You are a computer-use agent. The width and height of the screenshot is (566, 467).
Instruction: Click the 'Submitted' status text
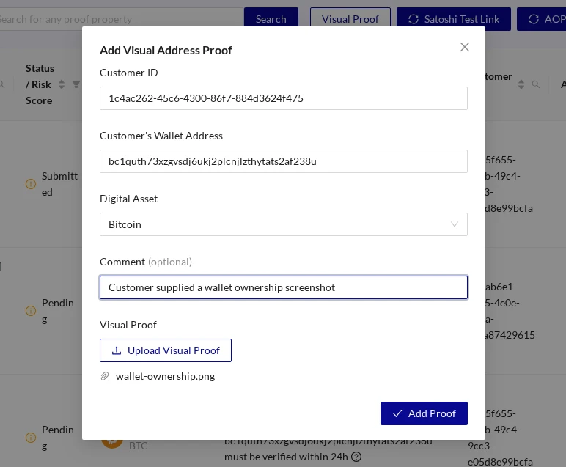point(59,184)
